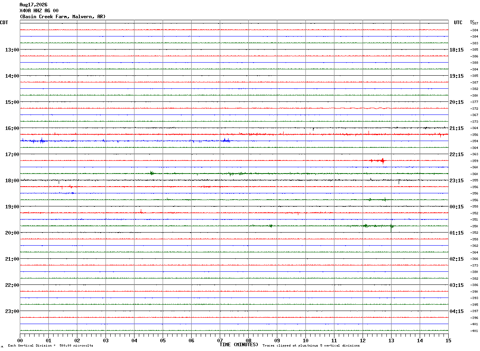Click the 23:00 CDT time label

point(12,311)
